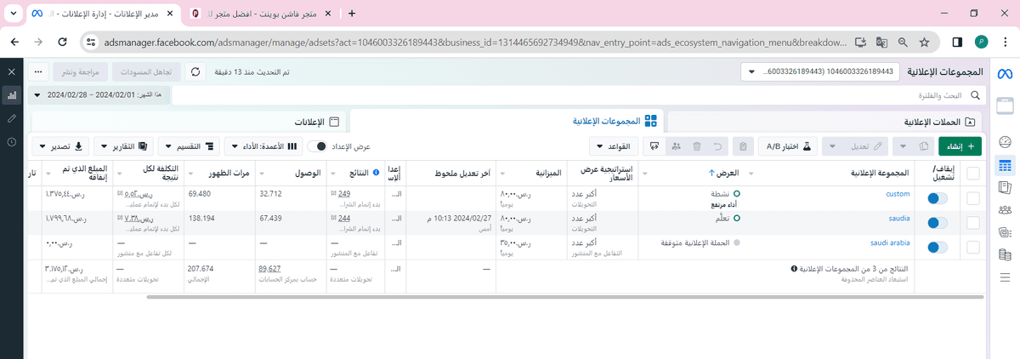Toggle the setup view switch
The height and width of the screenshot is (359, 1020).
click(x=316, y=146)
